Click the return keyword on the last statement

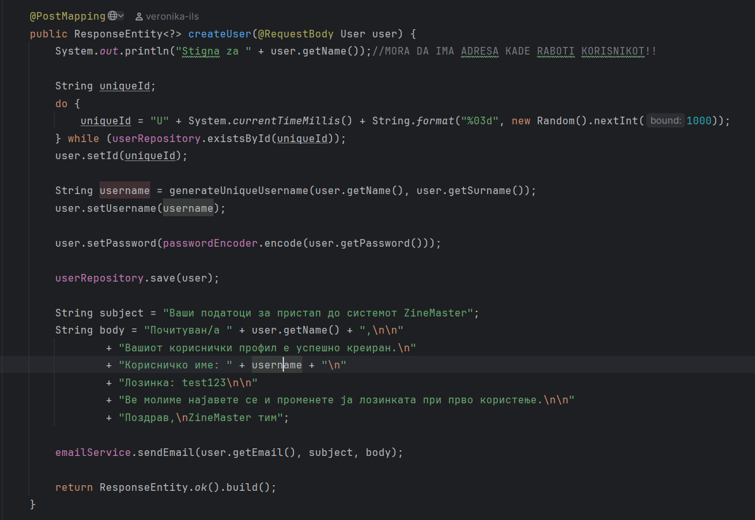tap(74, 487)
